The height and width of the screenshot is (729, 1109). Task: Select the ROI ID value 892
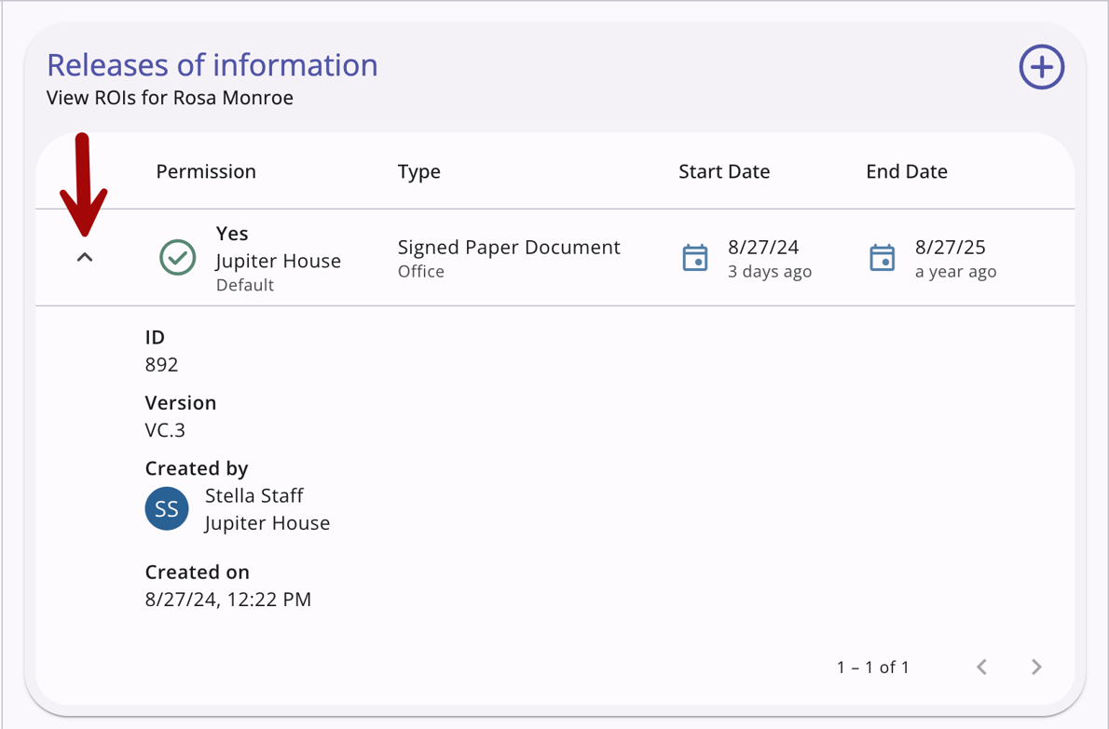(162, 365)
